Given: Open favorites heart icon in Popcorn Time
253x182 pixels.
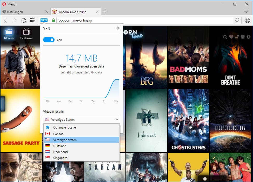Looking at the screenshot, I should click(x=231, y=37).
